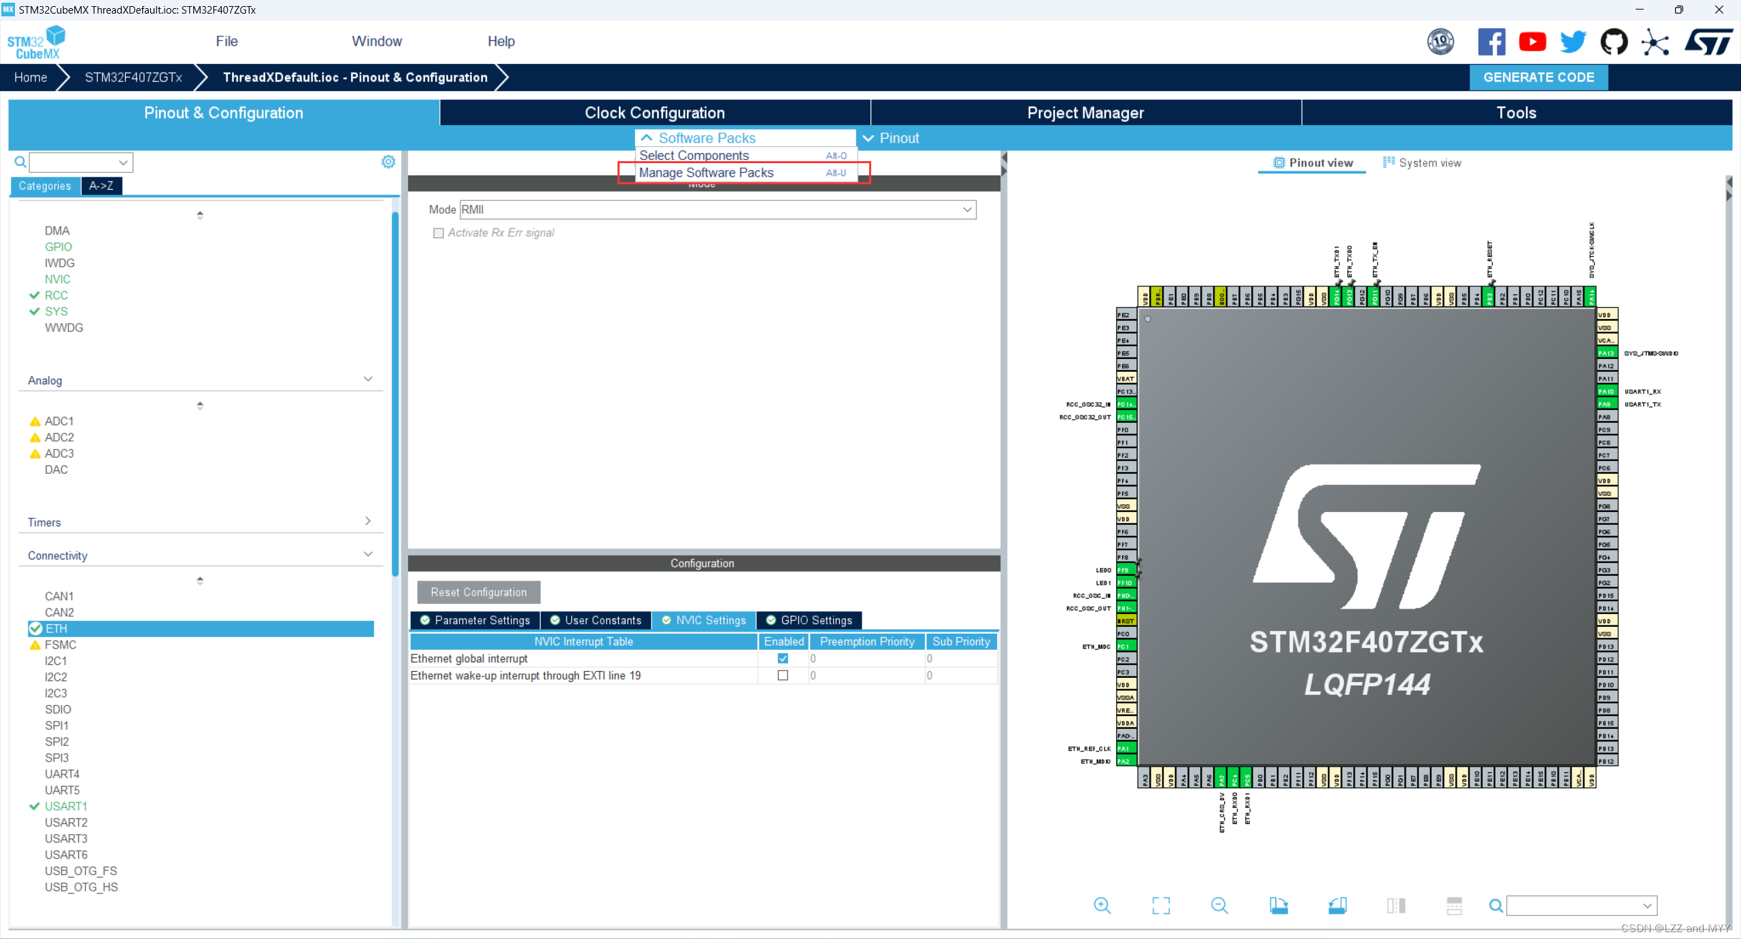Click Reset Configuration button

click(479, 592)
